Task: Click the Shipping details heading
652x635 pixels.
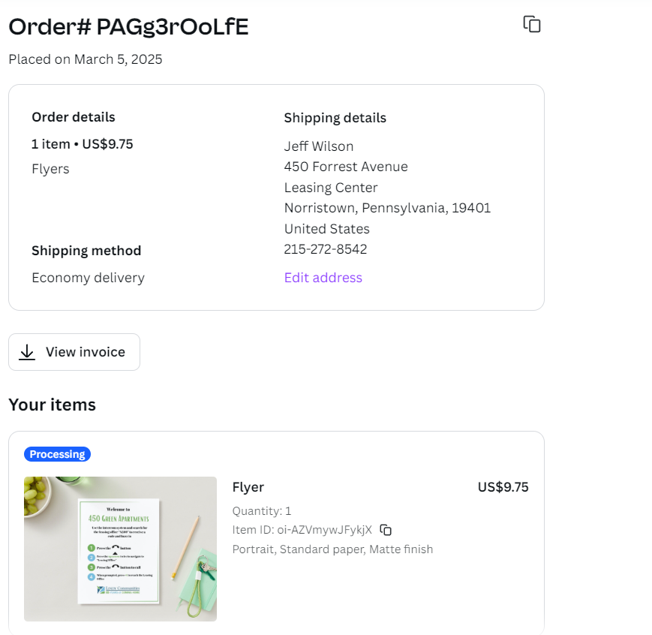Action: tap(335, 118)
